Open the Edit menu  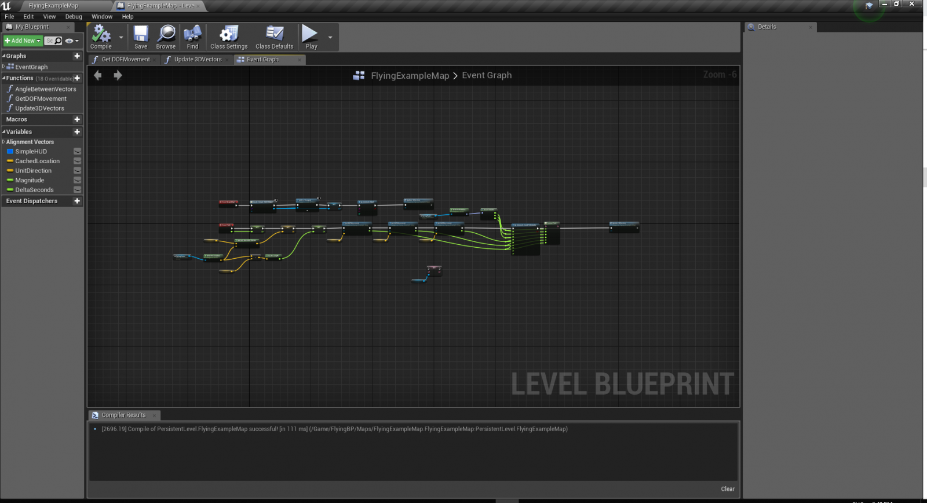(x=28, y=17)
